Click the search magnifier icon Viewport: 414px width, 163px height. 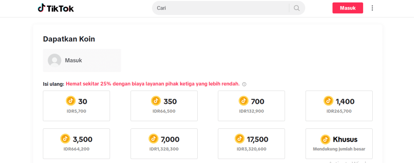[x=297, y=8]
